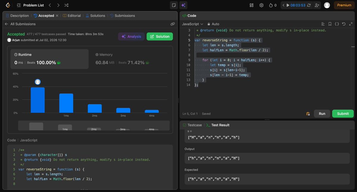Click the editor minimap scrollbar

tap(353, 47)
